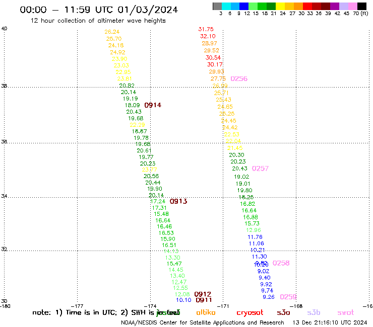373x327 pixels.
Task: Click the altika satellite legend label
Action: 206,312
